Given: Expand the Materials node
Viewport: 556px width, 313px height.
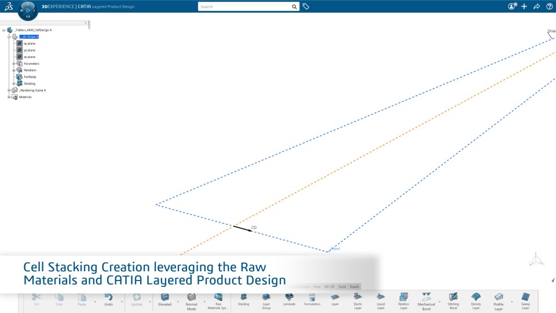Looking at the screenshot, I should 9,97.
